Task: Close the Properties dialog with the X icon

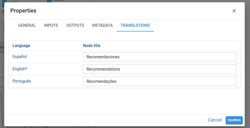Action: (234, 11)
